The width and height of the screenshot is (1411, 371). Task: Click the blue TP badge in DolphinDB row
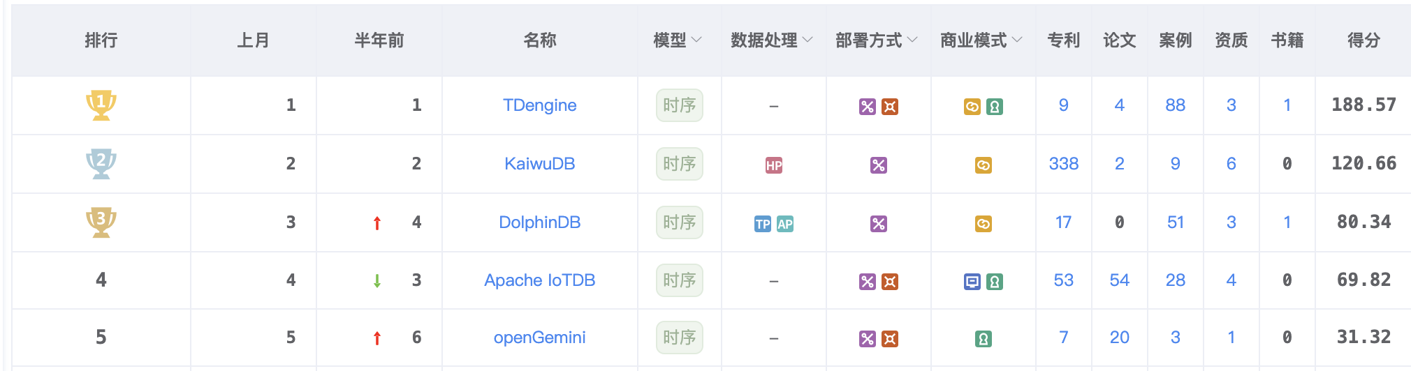(x=763, y=224)
